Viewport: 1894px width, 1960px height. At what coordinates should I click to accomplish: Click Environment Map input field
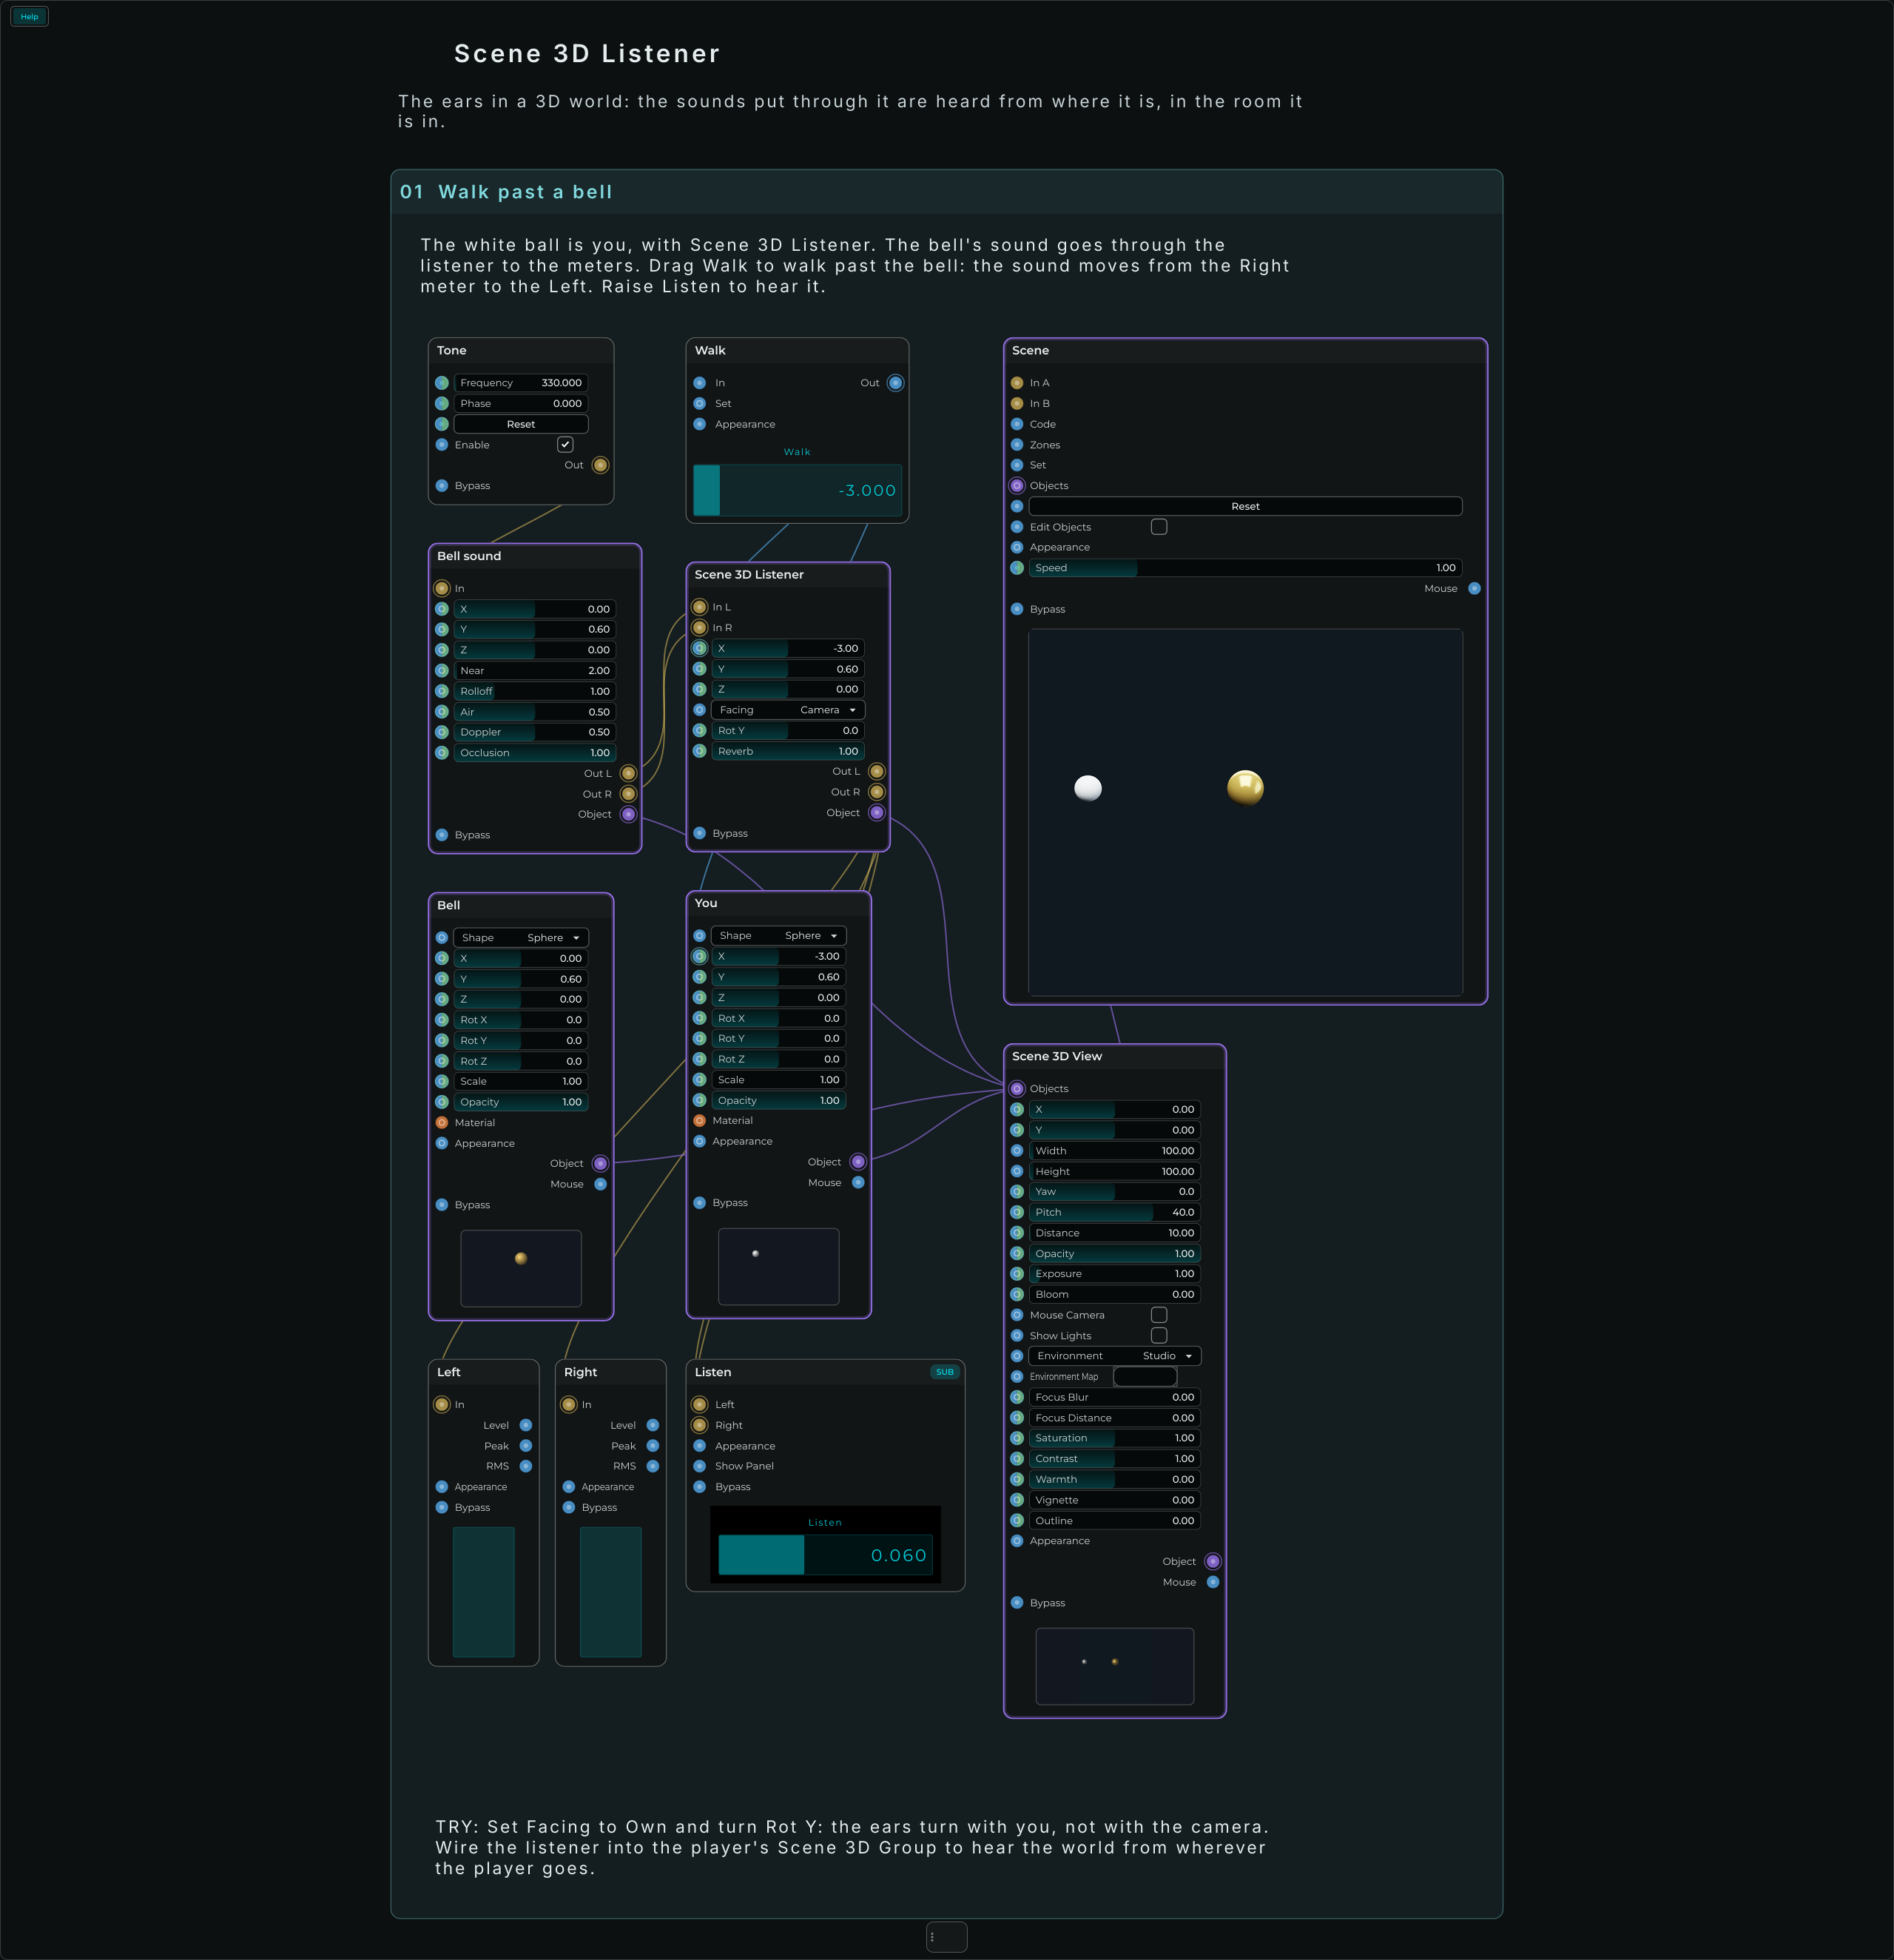click(1145, 1376)
